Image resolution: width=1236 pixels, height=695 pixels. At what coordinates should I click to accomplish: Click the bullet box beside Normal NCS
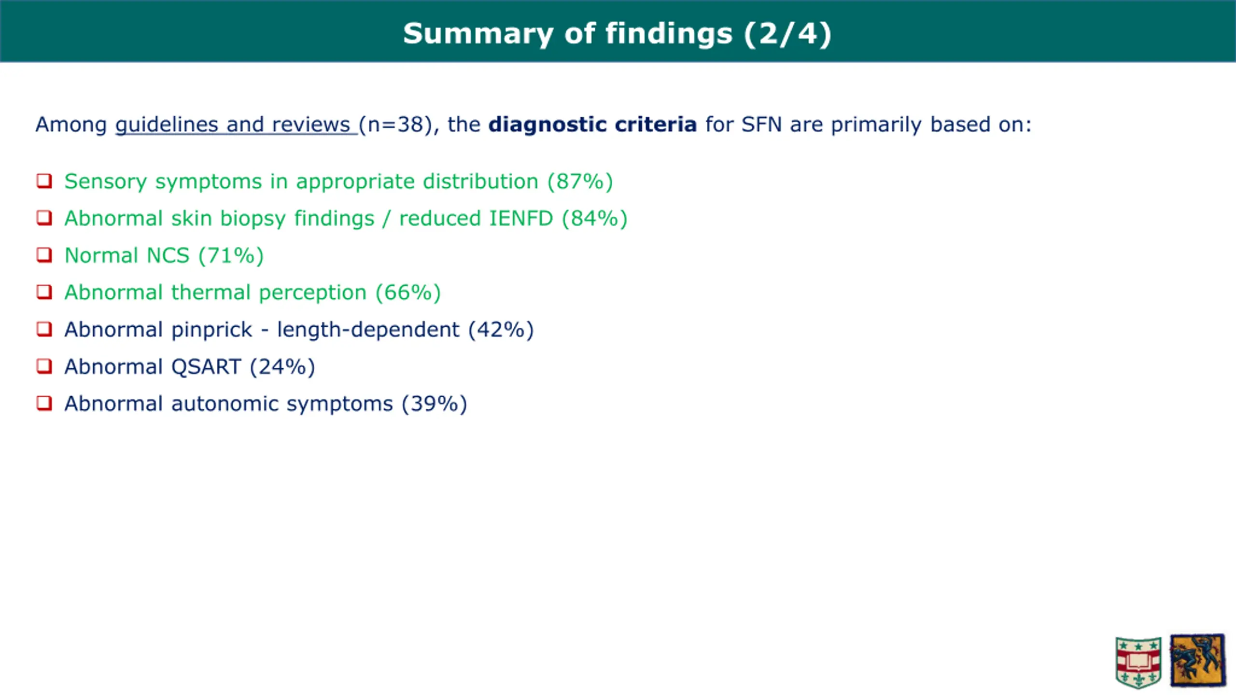[x=44, y=255]
